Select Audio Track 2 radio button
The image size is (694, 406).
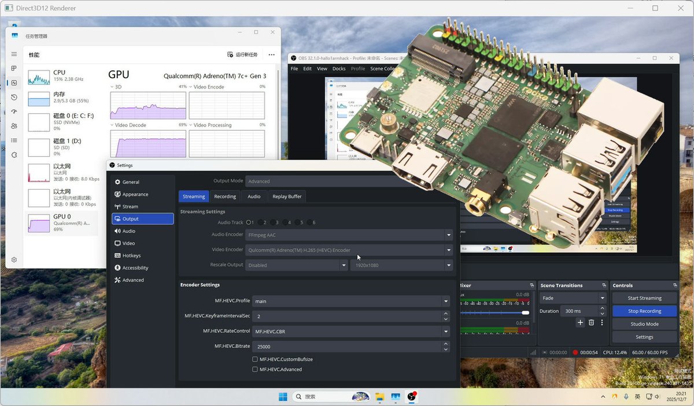(x=261, y=222)
